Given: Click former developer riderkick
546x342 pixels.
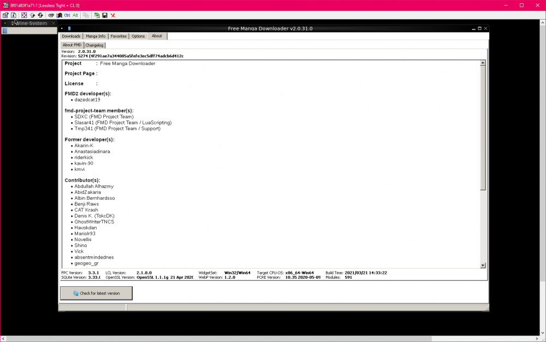Looking at the screenshot, I should 83,158.
